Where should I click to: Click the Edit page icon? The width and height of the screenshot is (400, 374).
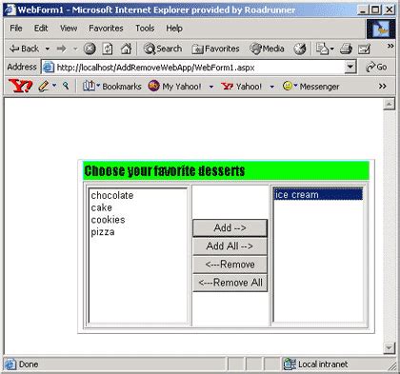point(364,49)
